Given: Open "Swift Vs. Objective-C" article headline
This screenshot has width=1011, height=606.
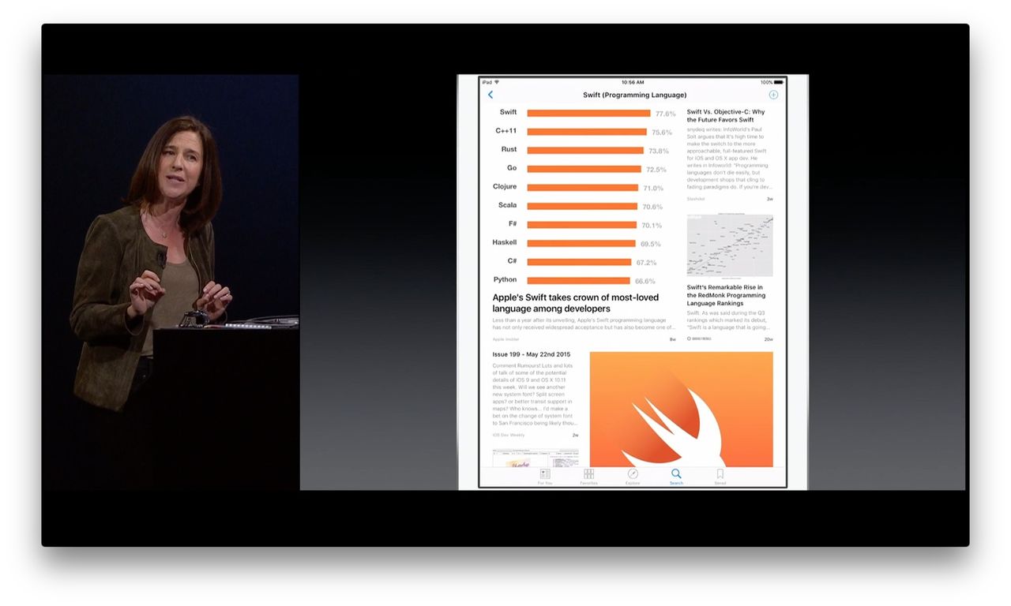Looking at the screenshot, I should click(726, 116).
